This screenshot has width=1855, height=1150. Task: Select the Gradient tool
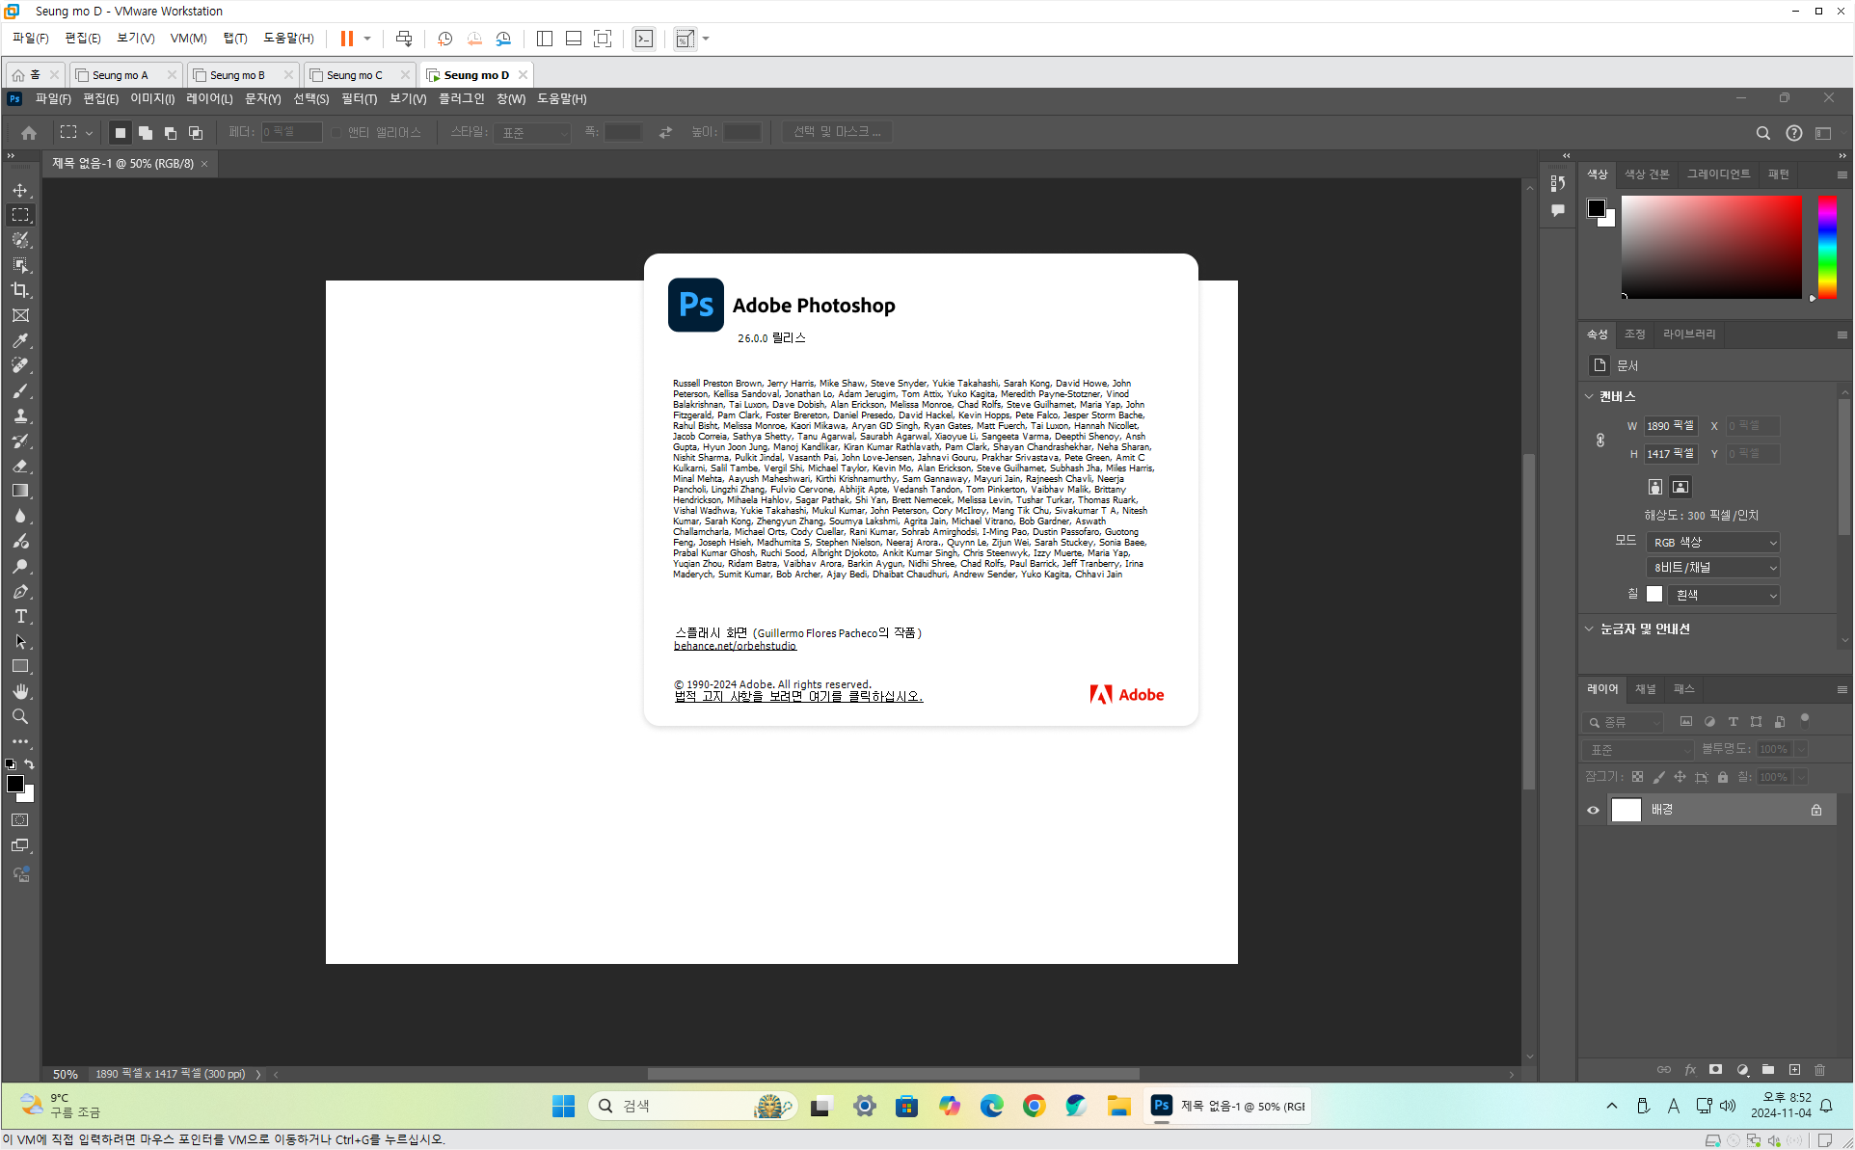(20, 491)
